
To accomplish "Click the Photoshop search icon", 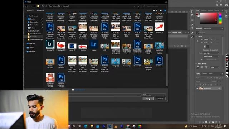I will [x=217, y=5].
